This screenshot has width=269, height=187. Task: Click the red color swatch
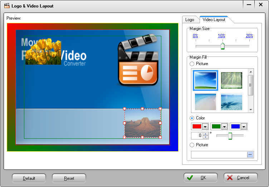tap(197, 127)
